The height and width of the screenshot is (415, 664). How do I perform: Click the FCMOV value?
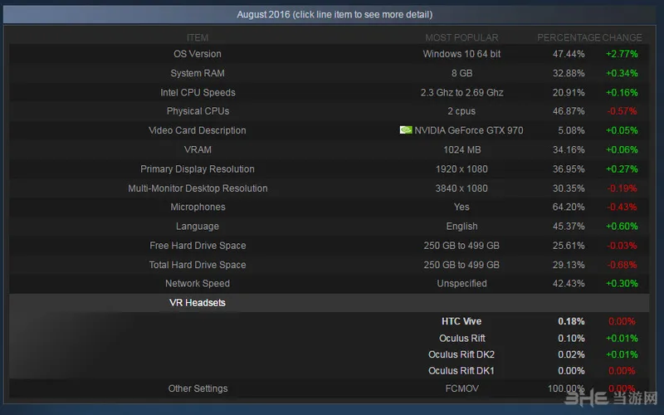[x=461, y=388]
